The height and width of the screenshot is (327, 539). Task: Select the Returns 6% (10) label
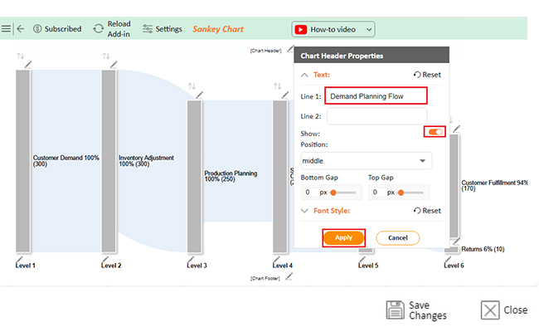tap(483, 249)
